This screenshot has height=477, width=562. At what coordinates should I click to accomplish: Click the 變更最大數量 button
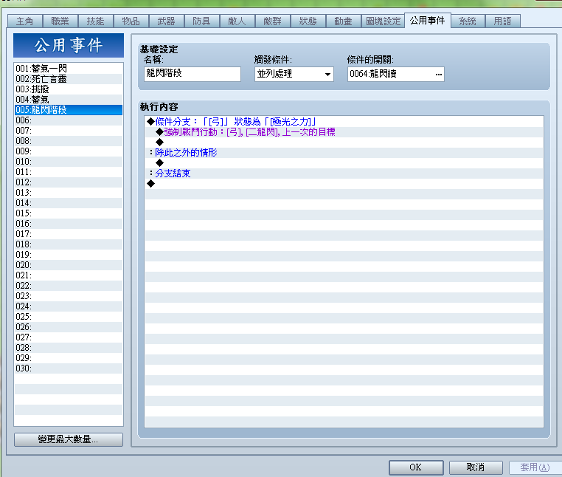point(69,439)
